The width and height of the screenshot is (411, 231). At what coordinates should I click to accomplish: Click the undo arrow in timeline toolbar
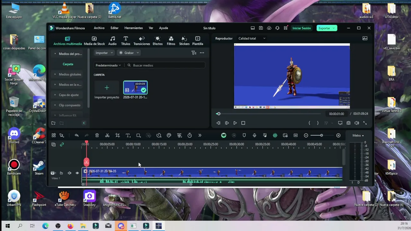pyautogui.click(x=76, y=135)
